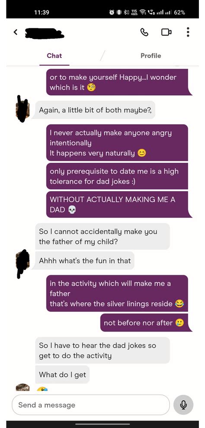205x428 pixels.
Task: Start a video call with the camera icon
Action: point(166,32)
